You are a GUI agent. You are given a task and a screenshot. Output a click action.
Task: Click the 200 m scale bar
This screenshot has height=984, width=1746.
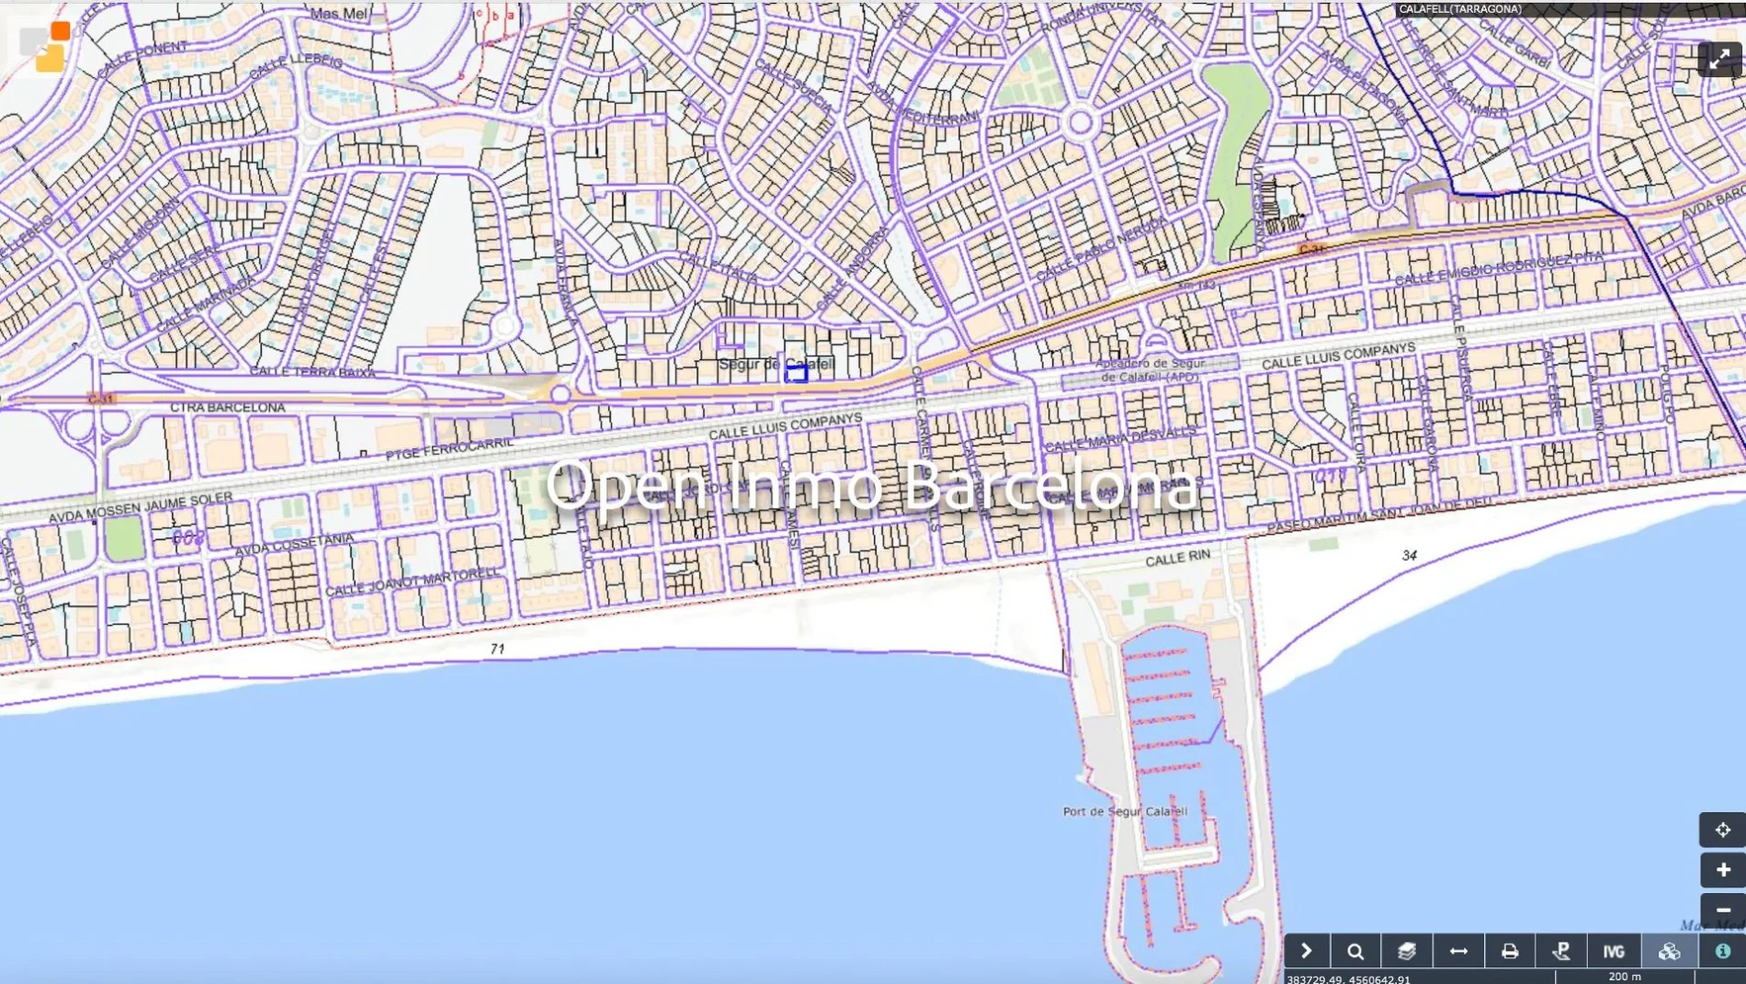(1625, 977)
